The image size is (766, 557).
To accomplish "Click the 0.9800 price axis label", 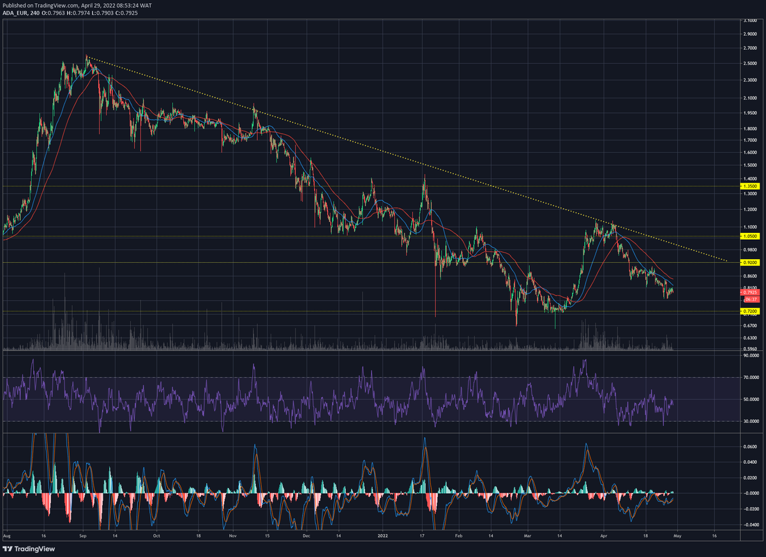I will click(749, 249).
